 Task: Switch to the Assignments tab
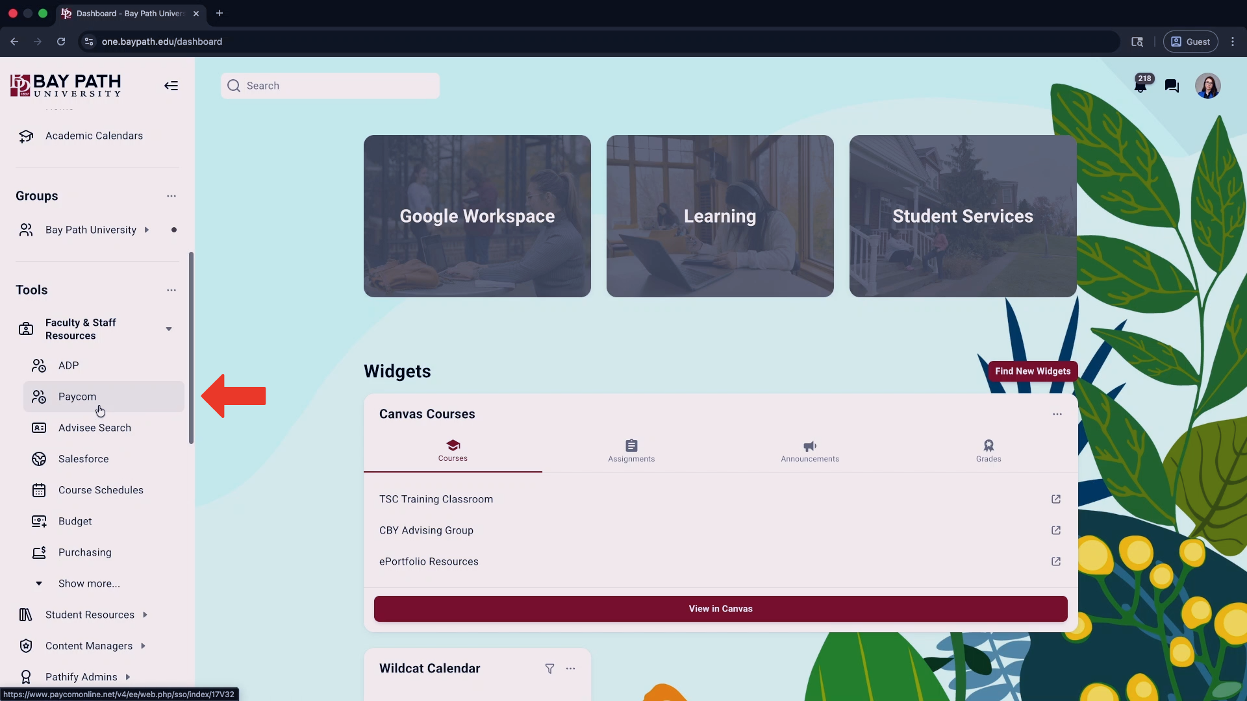point(631,450)
